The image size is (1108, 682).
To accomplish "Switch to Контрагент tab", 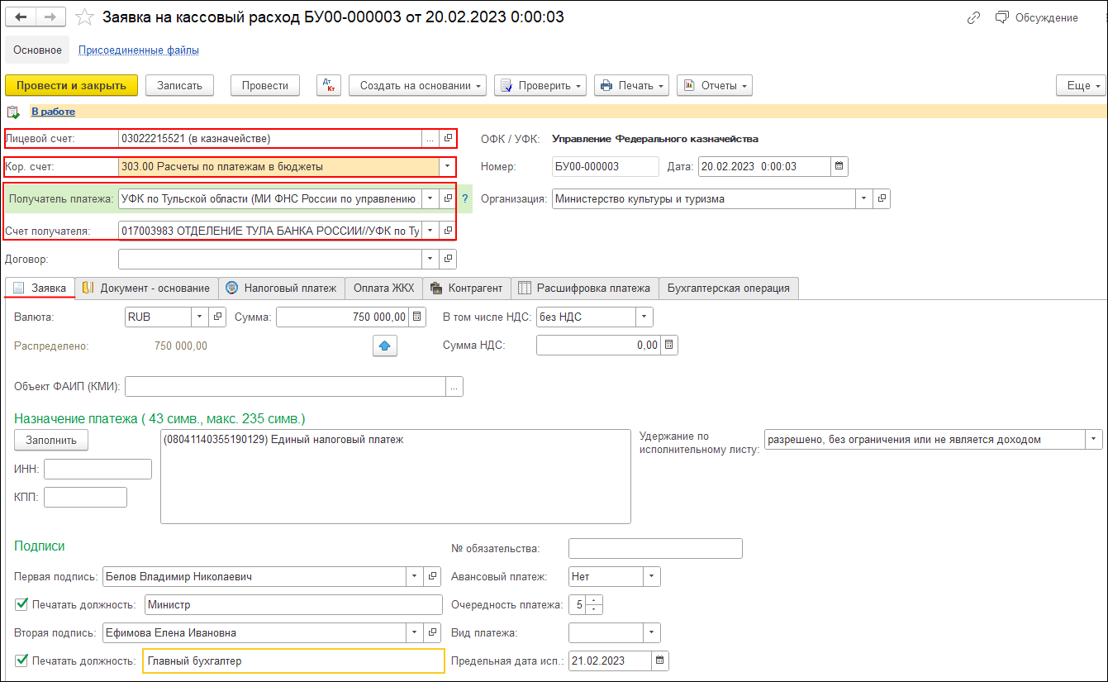I will click(x=467, y=288).
